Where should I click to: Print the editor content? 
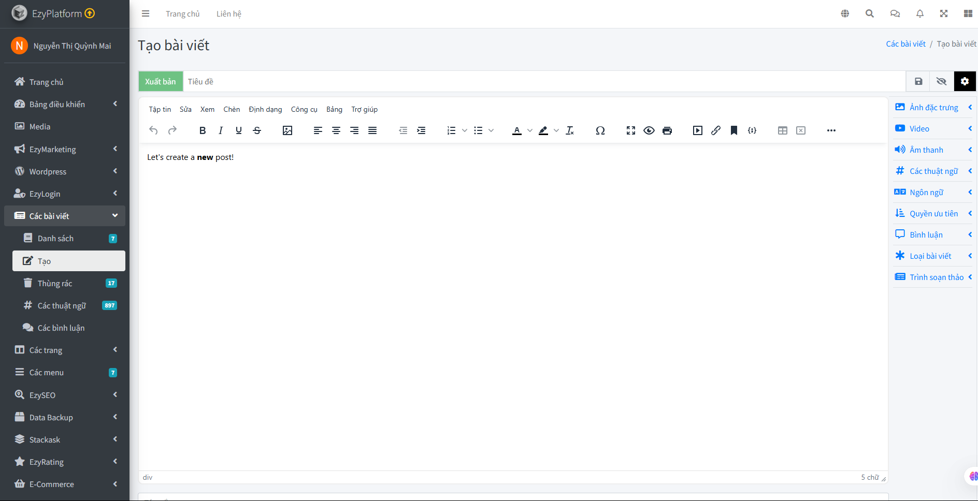coord(667,130)
